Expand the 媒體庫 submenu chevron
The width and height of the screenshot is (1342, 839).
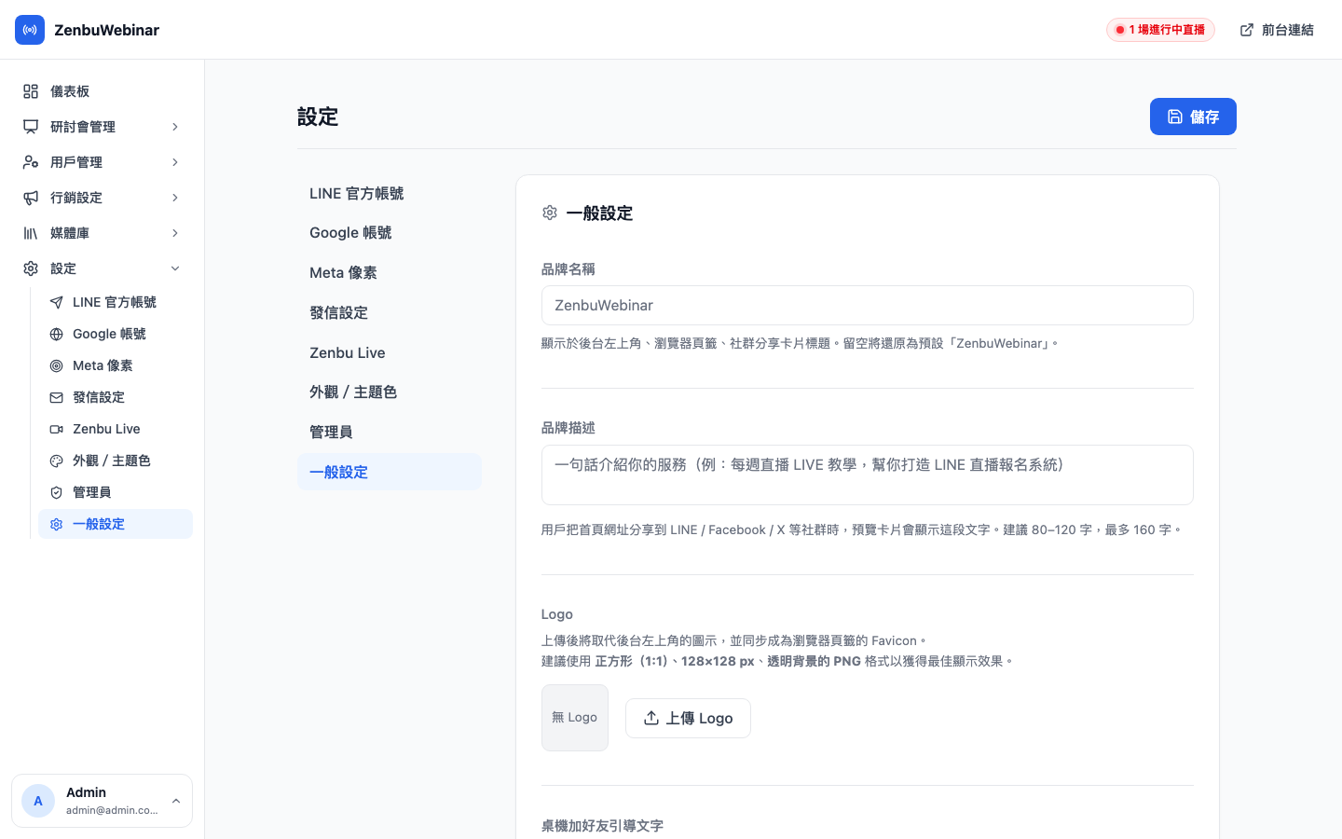pos(174,233)
